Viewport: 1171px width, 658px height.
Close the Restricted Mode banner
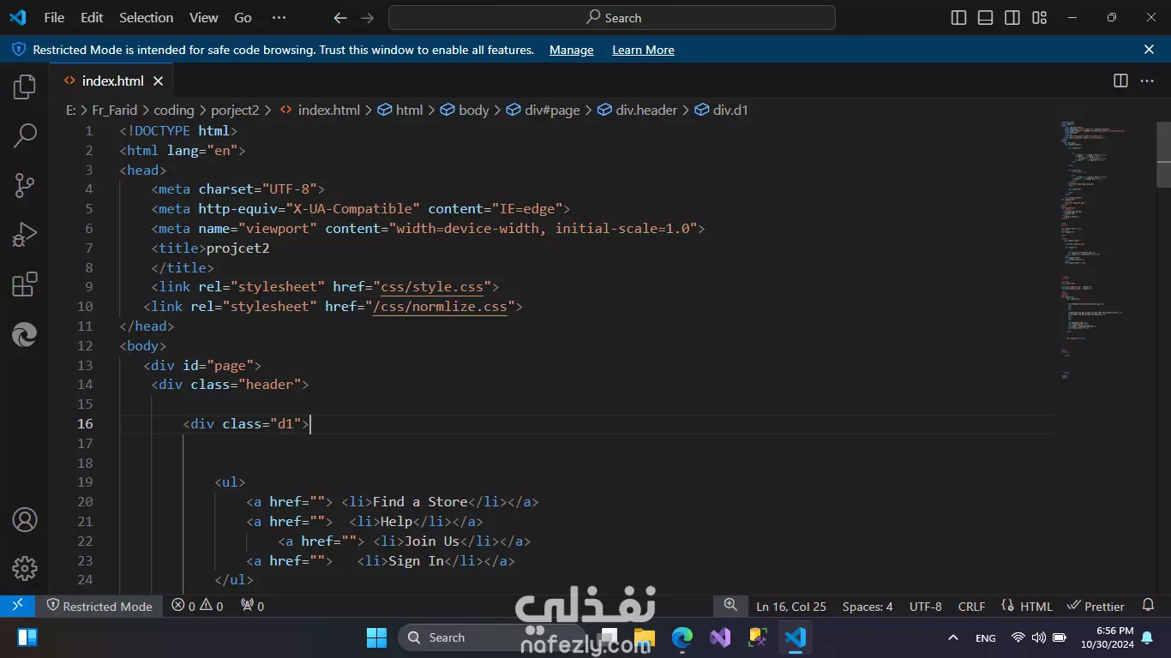[1150, 50]
